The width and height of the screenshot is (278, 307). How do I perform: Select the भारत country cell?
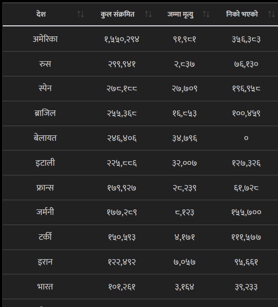[x=45, y=287]
